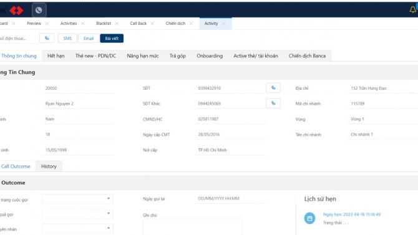Open the Chiến dịch Banca tab
This screenshot has height=235, width=418.
pyautogui.click(x=308, y=55)
